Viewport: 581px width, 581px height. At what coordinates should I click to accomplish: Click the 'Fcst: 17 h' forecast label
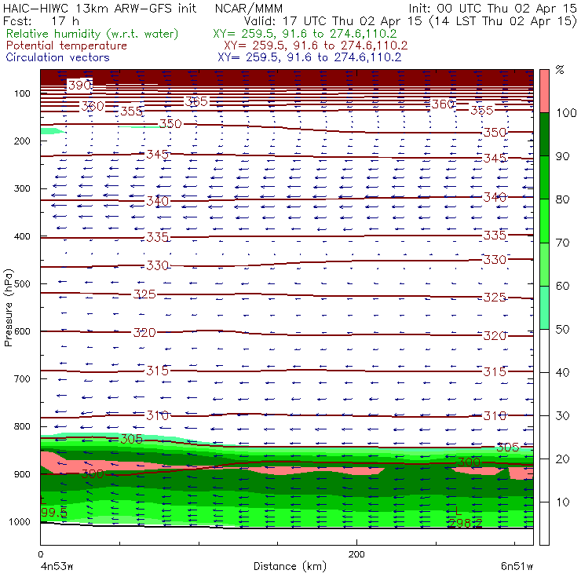click(x=41, y=20)
